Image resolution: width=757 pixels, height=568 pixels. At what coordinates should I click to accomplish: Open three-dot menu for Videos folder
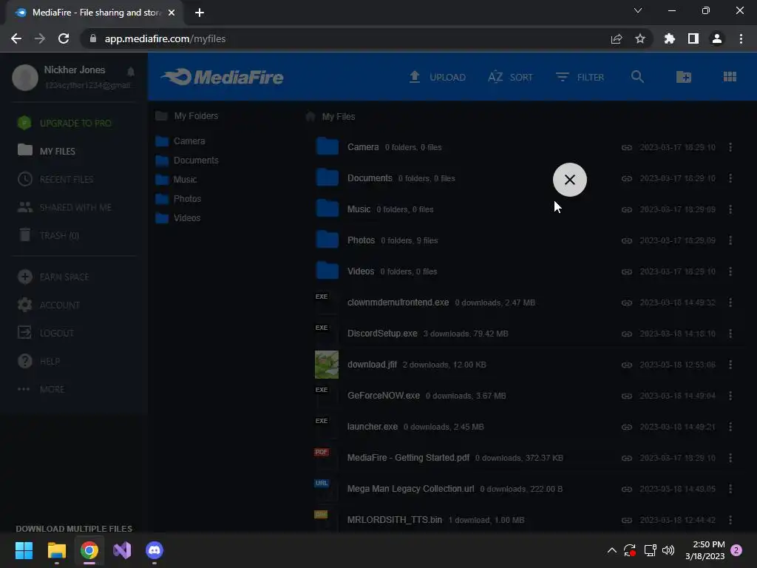(x=730, y=271)
